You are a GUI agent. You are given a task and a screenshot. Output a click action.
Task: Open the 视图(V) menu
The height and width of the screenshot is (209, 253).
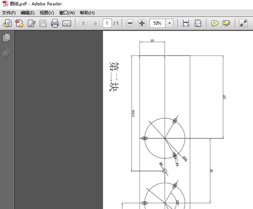47,13
